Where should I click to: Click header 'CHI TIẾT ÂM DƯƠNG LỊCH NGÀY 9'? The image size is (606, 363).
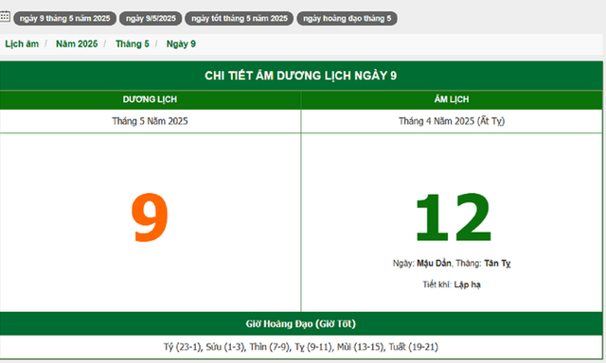tap(301, 76)
